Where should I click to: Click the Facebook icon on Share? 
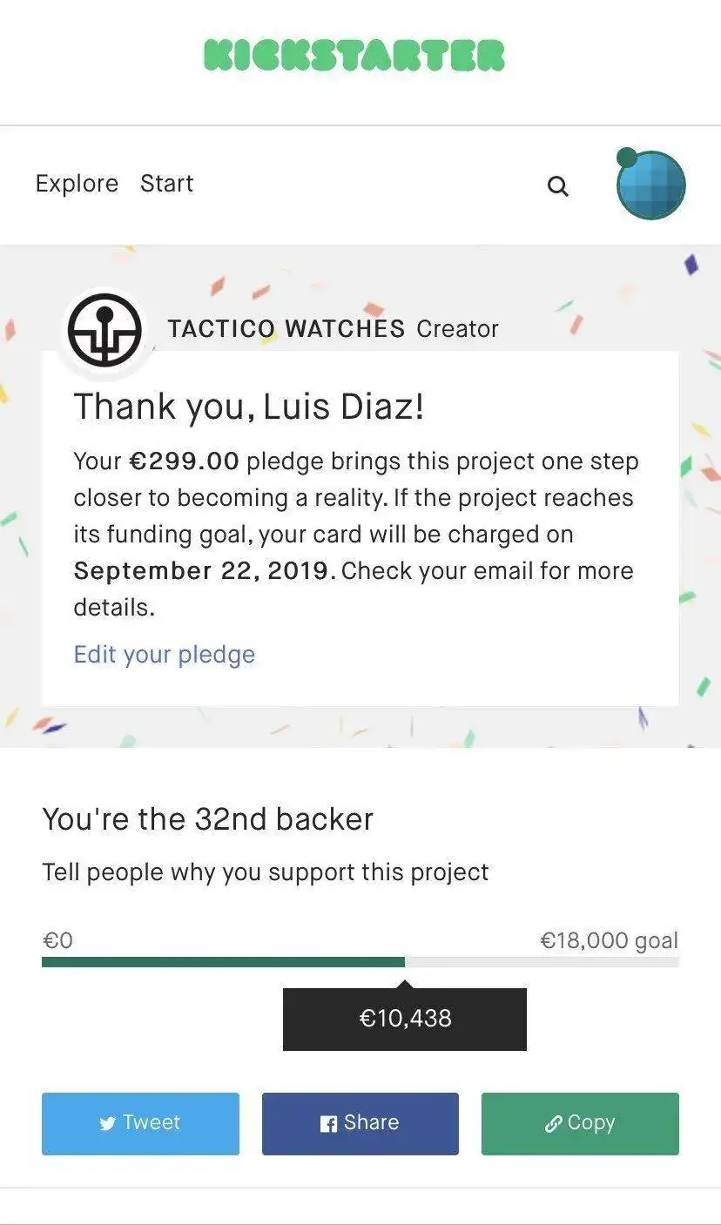point(328,1124)
